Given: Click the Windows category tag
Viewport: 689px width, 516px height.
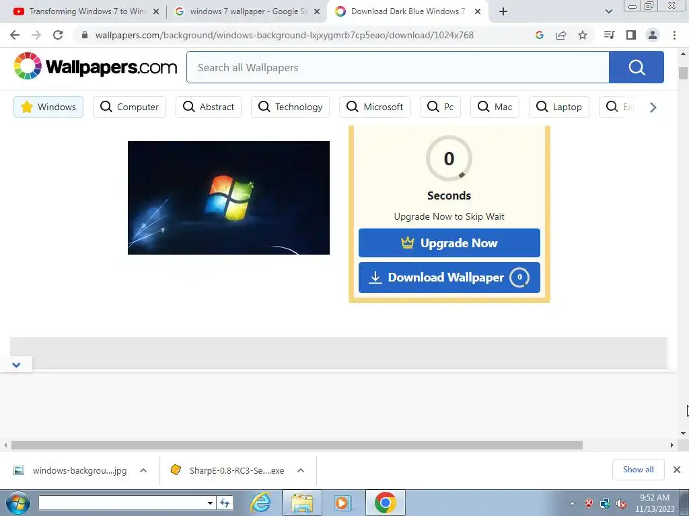Looking at the screenshot, I should tap(48, 107).
